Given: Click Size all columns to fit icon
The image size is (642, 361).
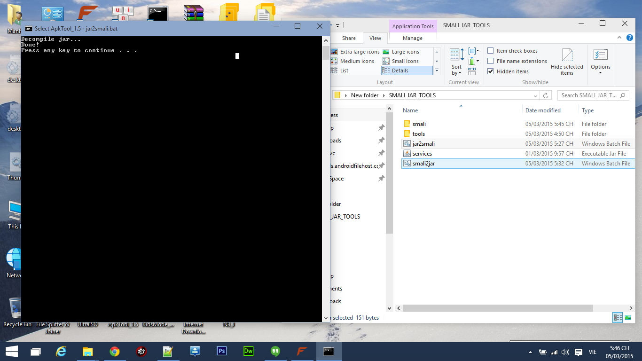Looking at the screenshot, I should coord(472,71).
